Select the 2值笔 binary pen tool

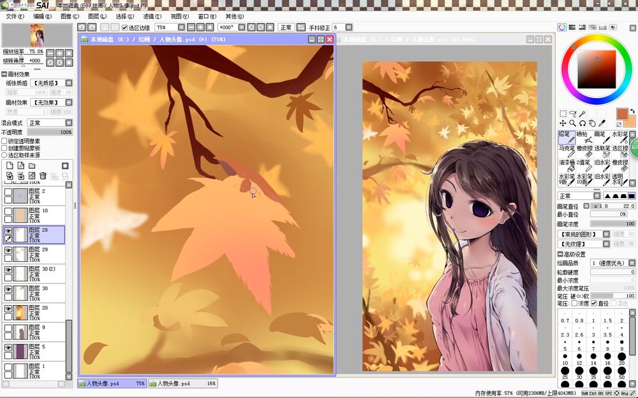pyautogui.click(x=584, y=166)
